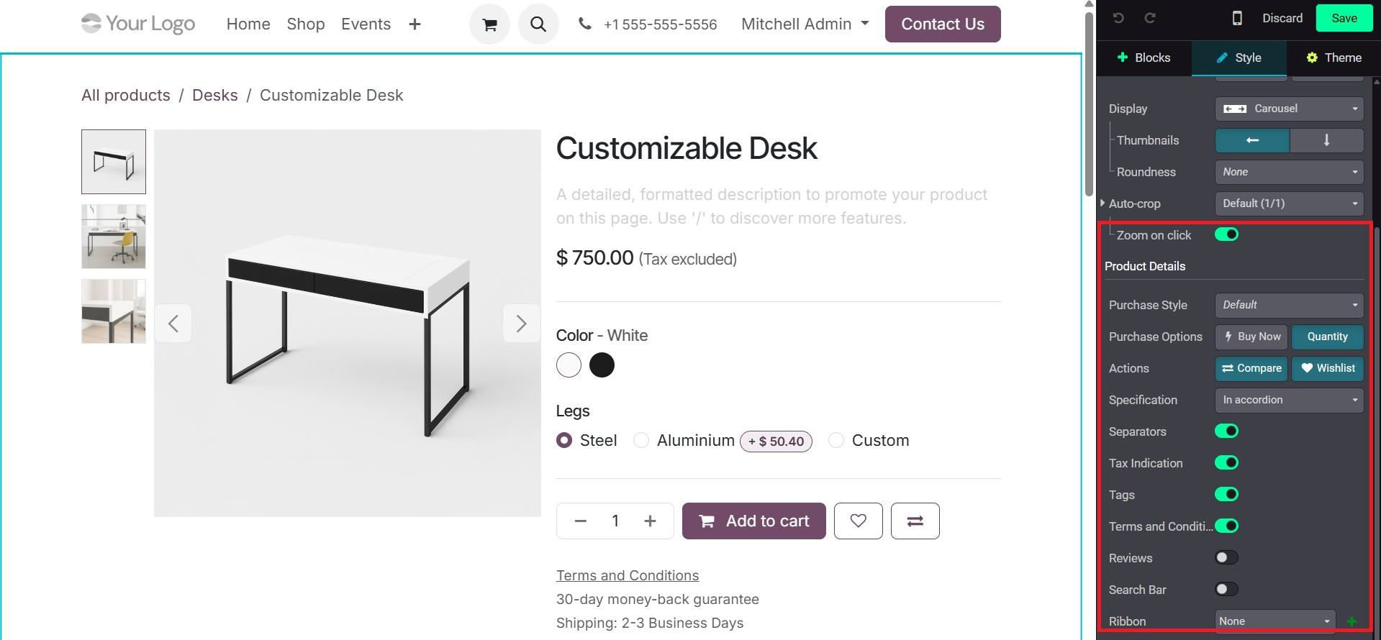The width and height of the screenshot is (1381, 640).
Task: Toggle mobile preview phone icon
Action: pyautogui.click(x=1237, y=18)
